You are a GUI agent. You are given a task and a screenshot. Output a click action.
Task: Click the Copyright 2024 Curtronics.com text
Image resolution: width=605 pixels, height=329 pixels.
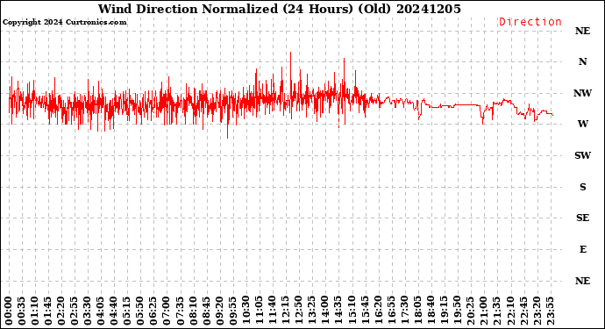tap(64, 22)
